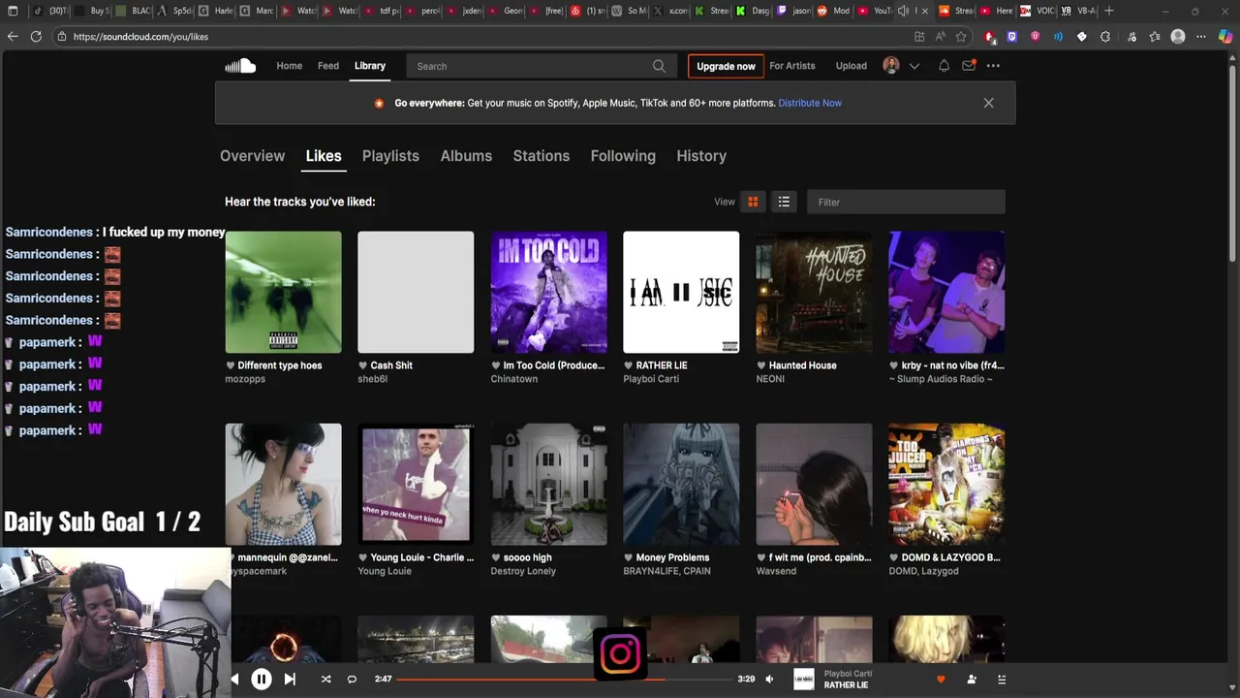Viewport: 1240px width, 698px height.
Task: Switch to the Playlists tab
Action: click(x=390, y=156)
